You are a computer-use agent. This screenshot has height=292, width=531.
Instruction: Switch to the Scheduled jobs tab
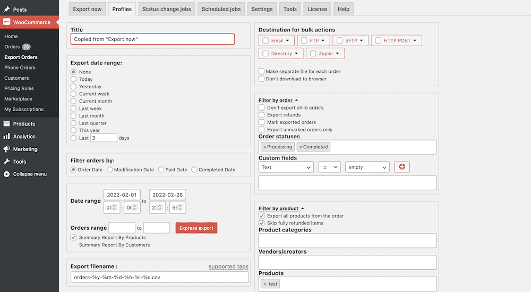point(221,9)
